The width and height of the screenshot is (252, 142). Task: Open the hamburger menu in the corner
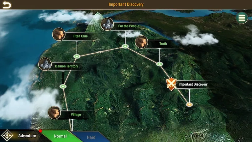242,18
